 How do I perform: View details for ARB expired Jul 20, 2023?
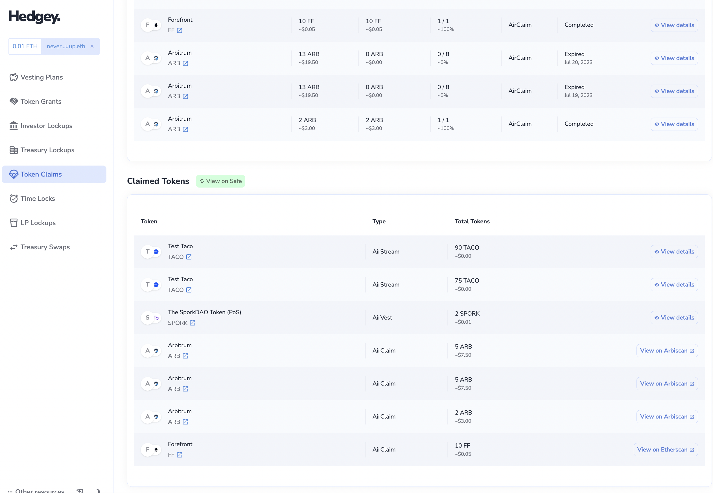pos(674,58)
